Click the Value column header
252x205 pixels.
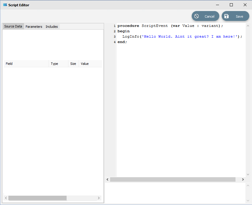pos(90,64)
